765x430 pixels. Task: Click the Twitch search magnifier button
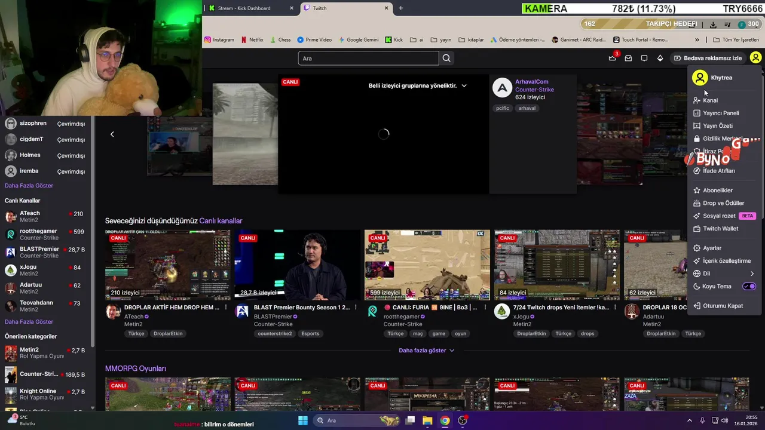tap(446, 58)
